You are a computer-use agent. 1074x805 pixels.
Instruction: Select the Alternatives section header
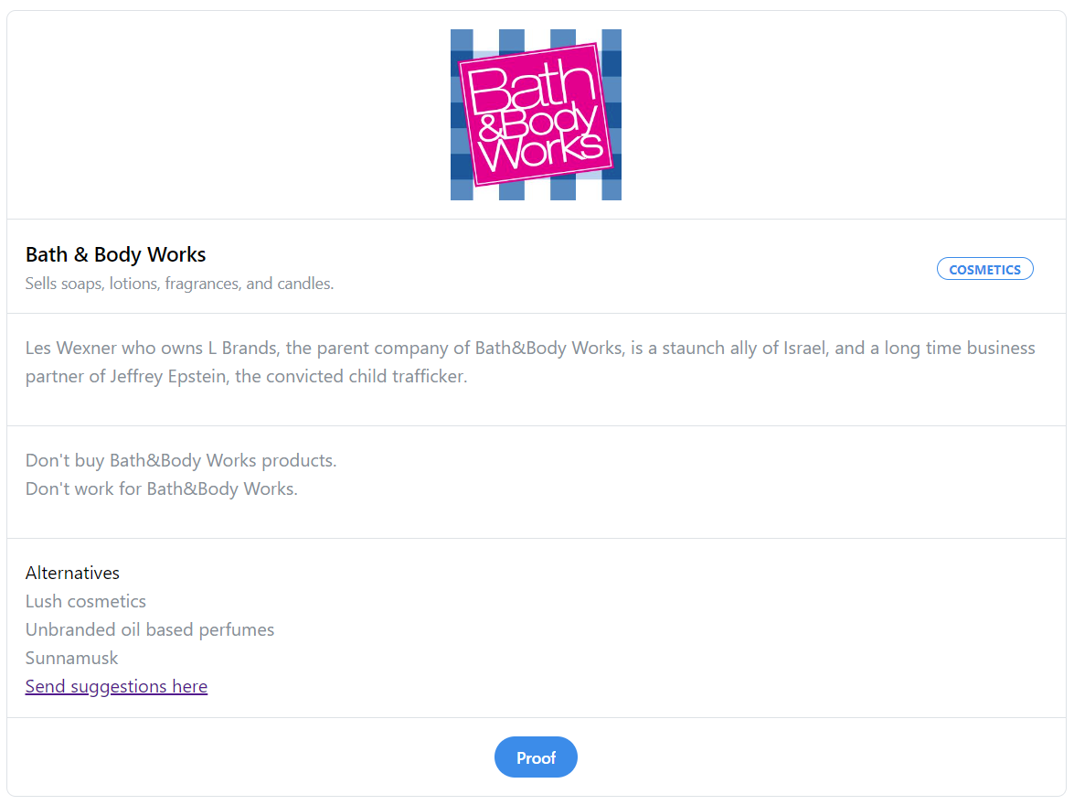coord(72,573)
